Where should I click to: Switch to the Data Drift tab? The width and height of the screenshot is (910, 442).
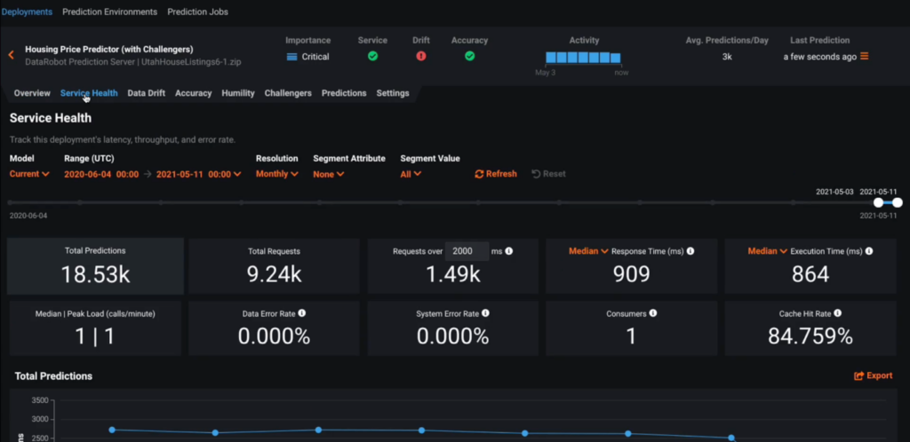tap(146, 93)
